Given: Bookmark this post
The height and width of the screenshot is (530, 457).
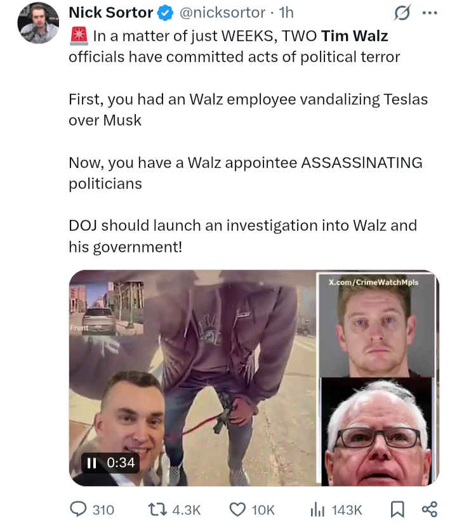Looking at the screenshot, I should (x=397, y=509).
